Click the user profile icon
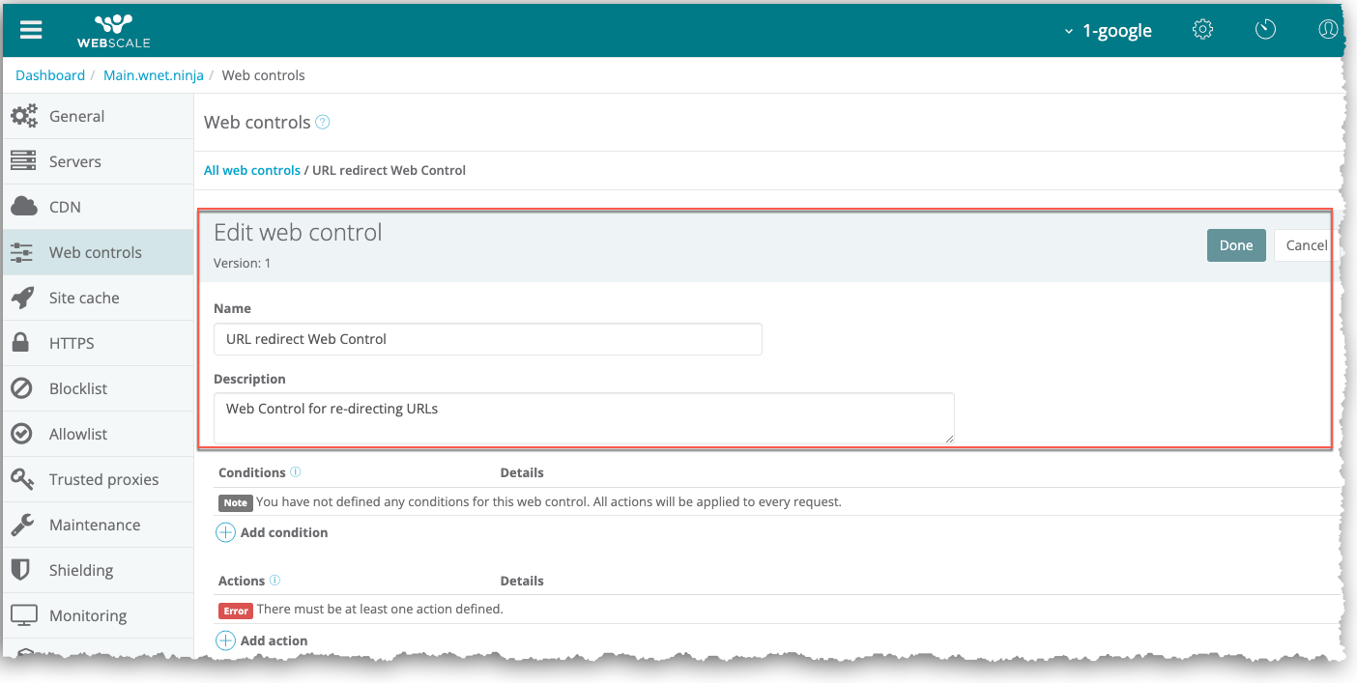The height and width of the screenshot is (683, 1357). tap(1328, 30)
